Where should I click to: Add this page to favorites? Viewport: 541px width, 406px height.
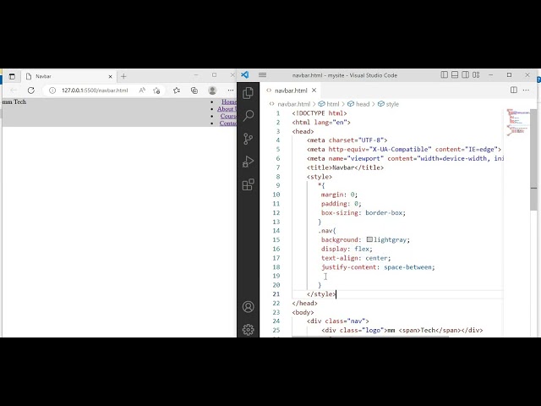pyautogui.click(x=156, y=91)
